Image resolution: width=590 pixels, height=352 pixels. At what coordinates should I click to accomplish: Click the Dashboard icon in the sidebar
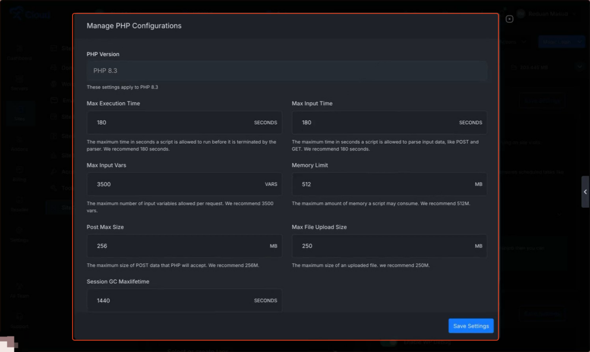pos(20,52)
